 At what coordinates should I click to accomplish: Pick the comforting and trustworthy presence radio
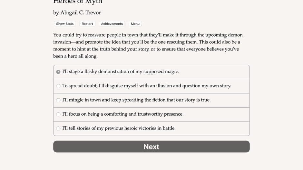[58, 114]
